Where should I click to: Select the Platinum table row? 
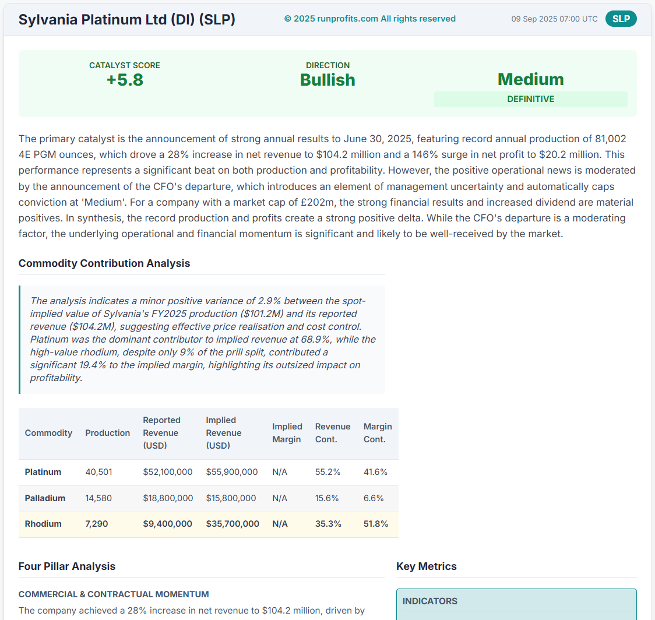tap(209, 472)
